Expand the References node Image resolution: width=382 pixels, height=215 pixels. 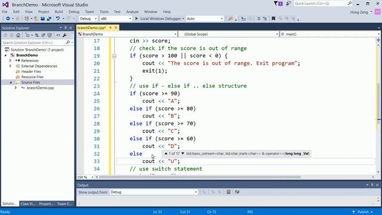click(10, 60)
